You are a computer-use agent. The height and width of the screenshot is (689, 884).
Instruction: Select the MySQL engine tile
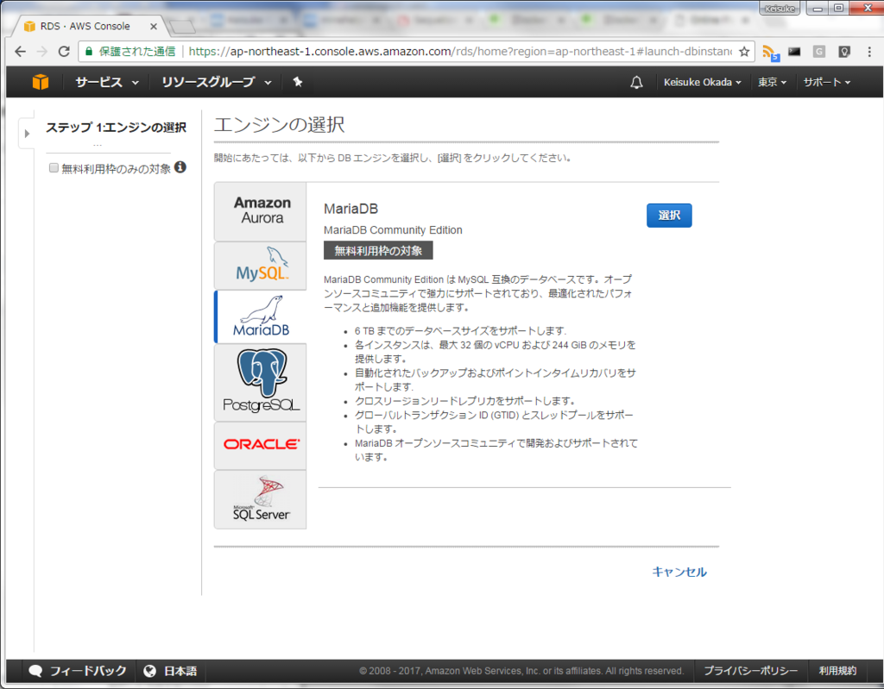(261, 266)
